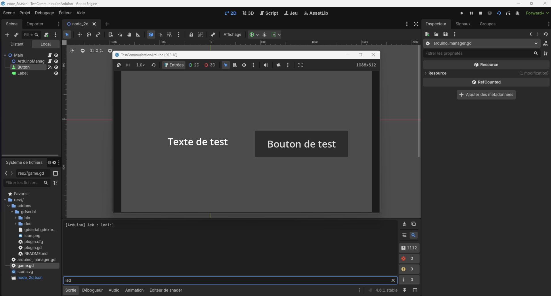Viewport: 551px width, 296px height.
Task: Toggle visibility of the Button node
Action: [56, 67]
